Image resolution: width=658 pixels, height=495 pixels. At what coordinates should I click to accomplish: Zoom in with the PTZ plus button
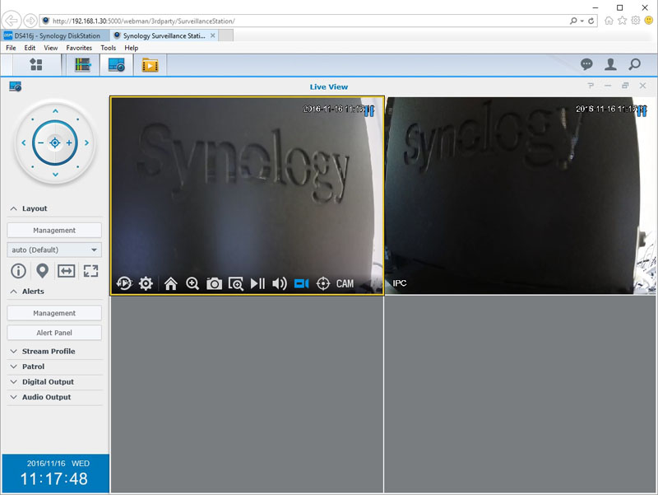[x=69, y=142]
